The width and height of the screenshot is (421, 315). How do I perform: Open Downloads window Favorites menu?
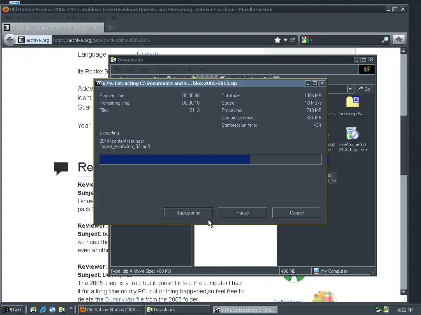pyautogui.click(x=165, y=69)
